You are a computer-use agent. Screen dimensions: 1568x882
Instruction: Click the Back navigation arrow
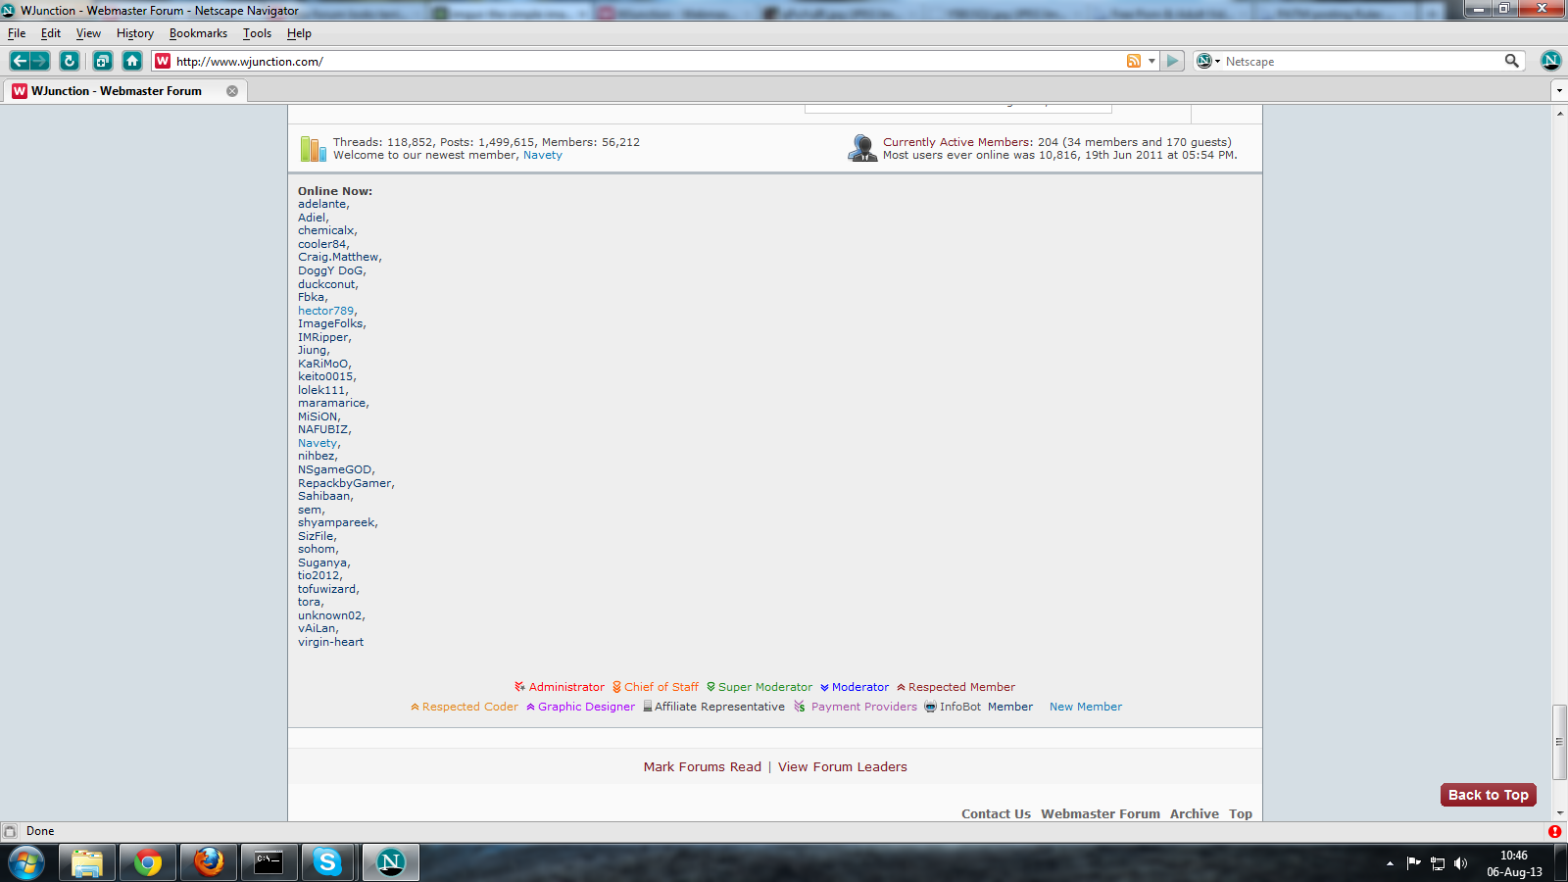coord(20,61)
